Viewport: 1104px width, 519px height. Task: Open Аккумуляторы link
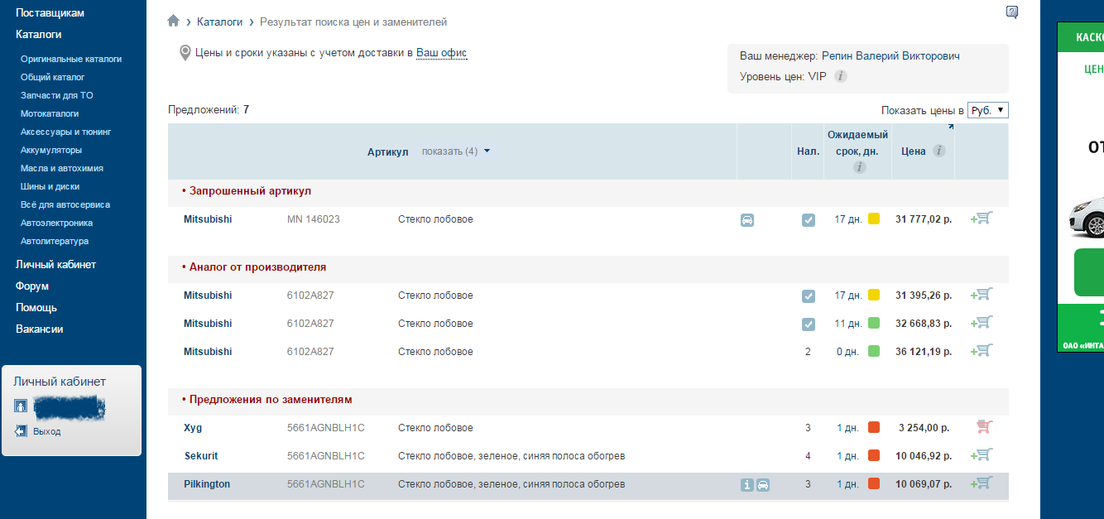point(51,150)
